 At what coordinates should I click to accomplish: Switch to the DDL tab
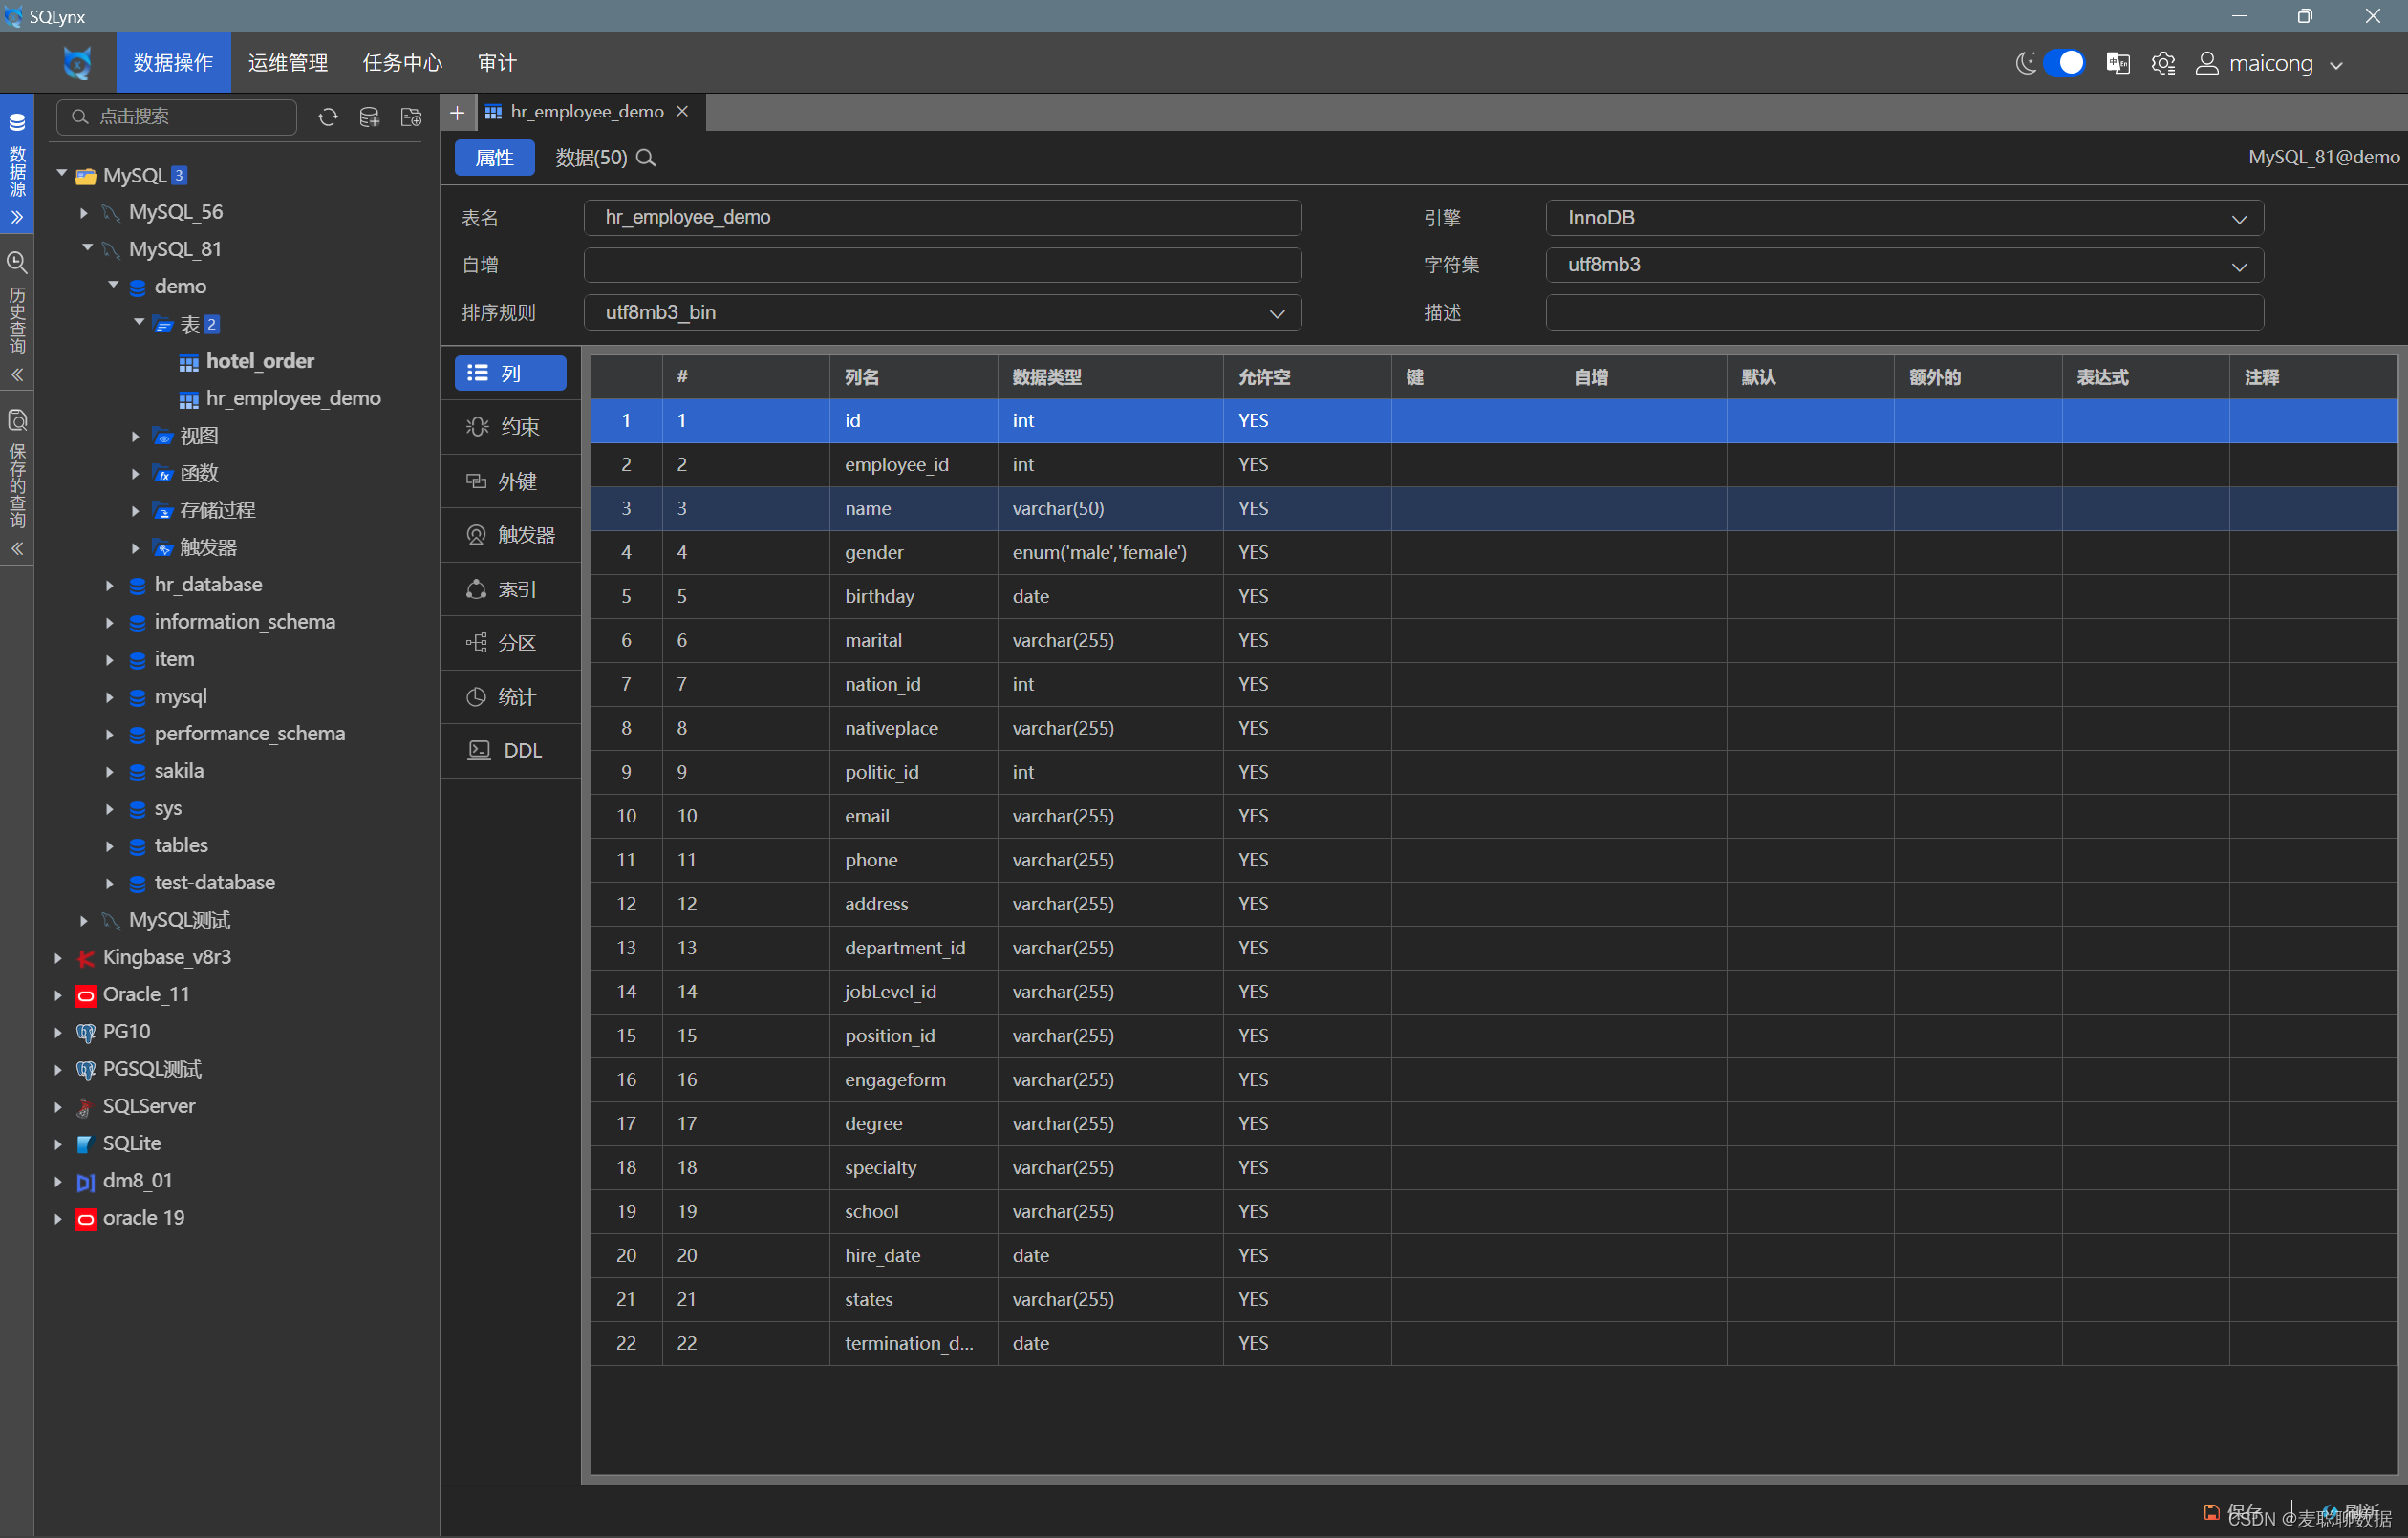click(x=510, y=750)
